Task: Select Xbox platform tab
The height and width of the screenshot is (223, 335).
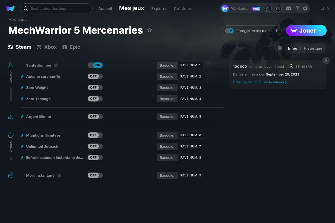Action: coord(47,47)
